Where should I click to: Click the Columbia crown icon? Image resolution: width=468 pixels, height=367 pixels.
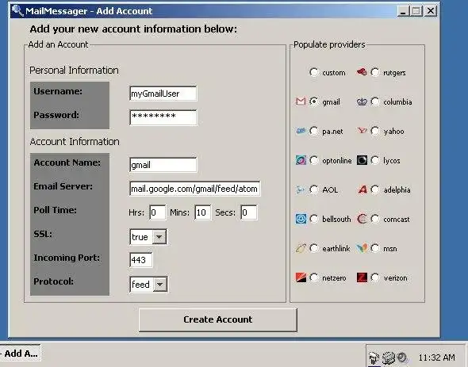point(362,101)
